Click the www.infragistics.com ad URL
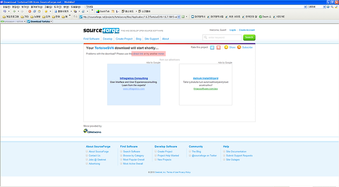The height and width of the screenshot is (187, 339). click(x=134, y=89)
